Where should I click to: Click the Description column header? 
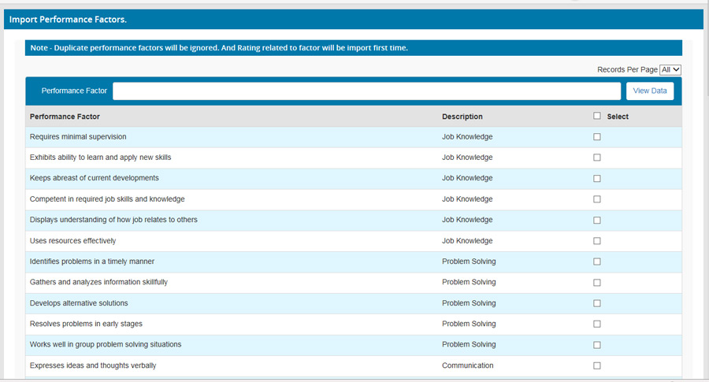[462, 117]
